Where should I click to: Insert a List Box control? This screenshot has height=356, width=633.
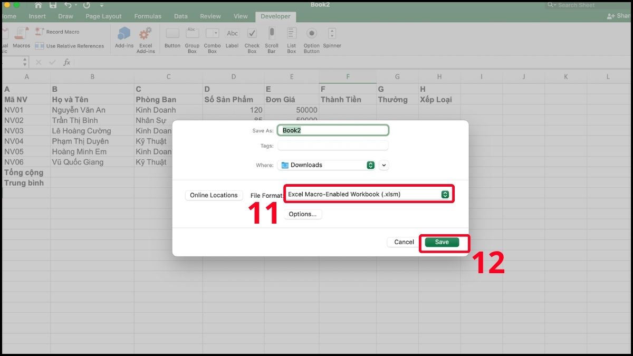[x=292, y=41]
